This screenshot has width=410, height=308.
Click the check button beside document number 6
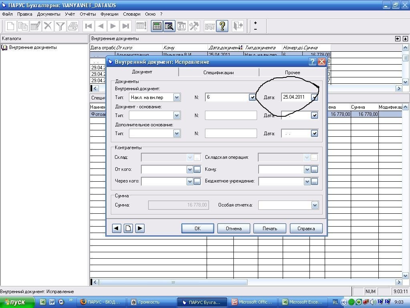point(252,97)
